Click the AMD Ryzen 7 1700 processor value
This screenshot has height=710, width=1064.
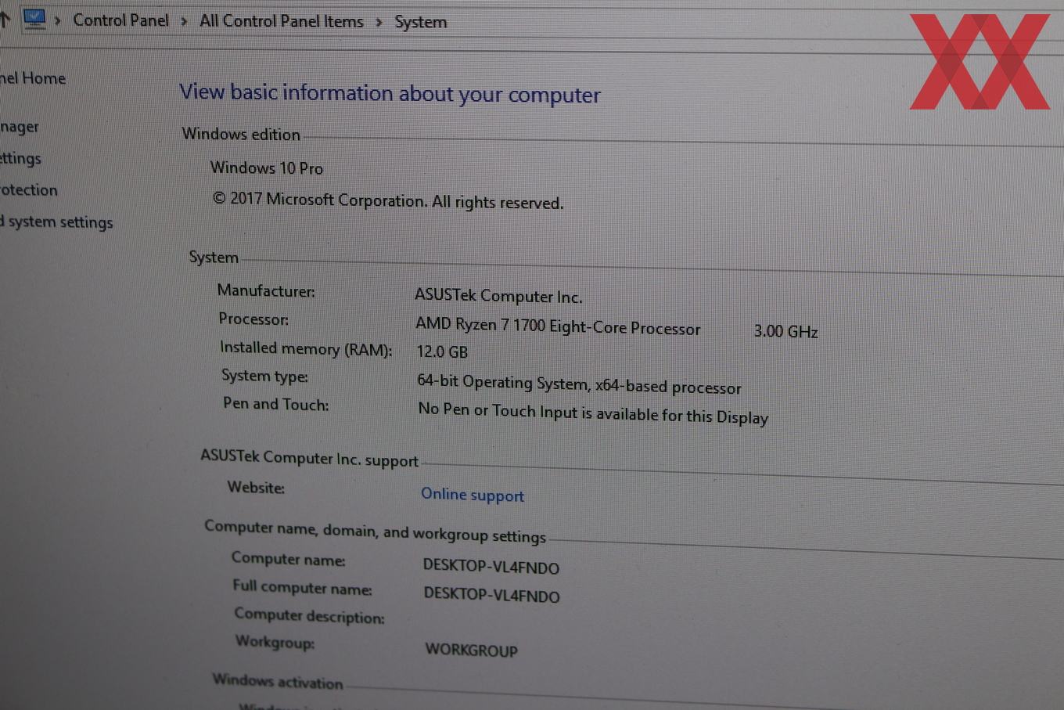point(558,326)
